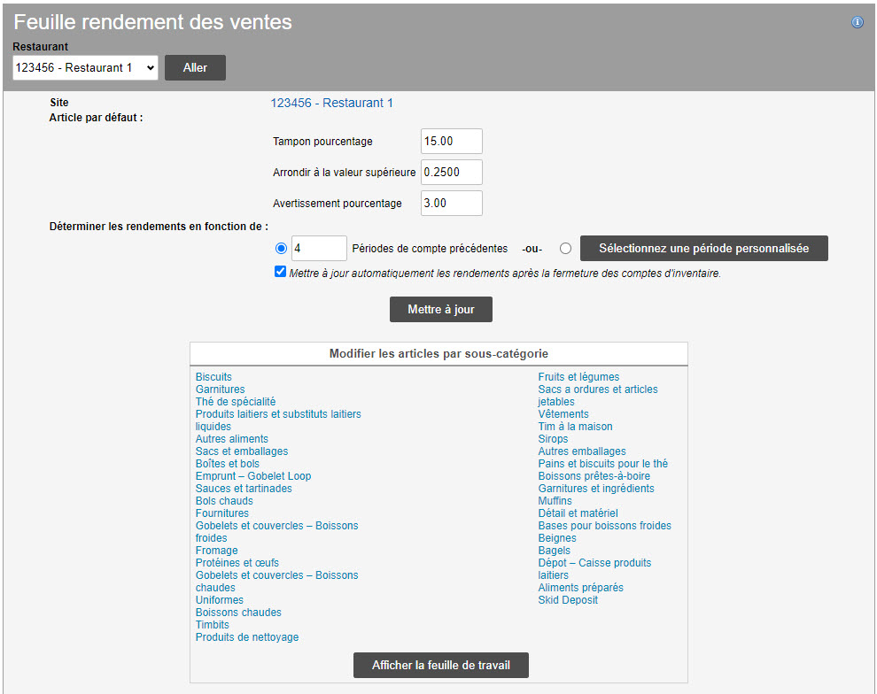Open the Fruits et légumes link
877x694 pixels.
[x=578, y=377]
